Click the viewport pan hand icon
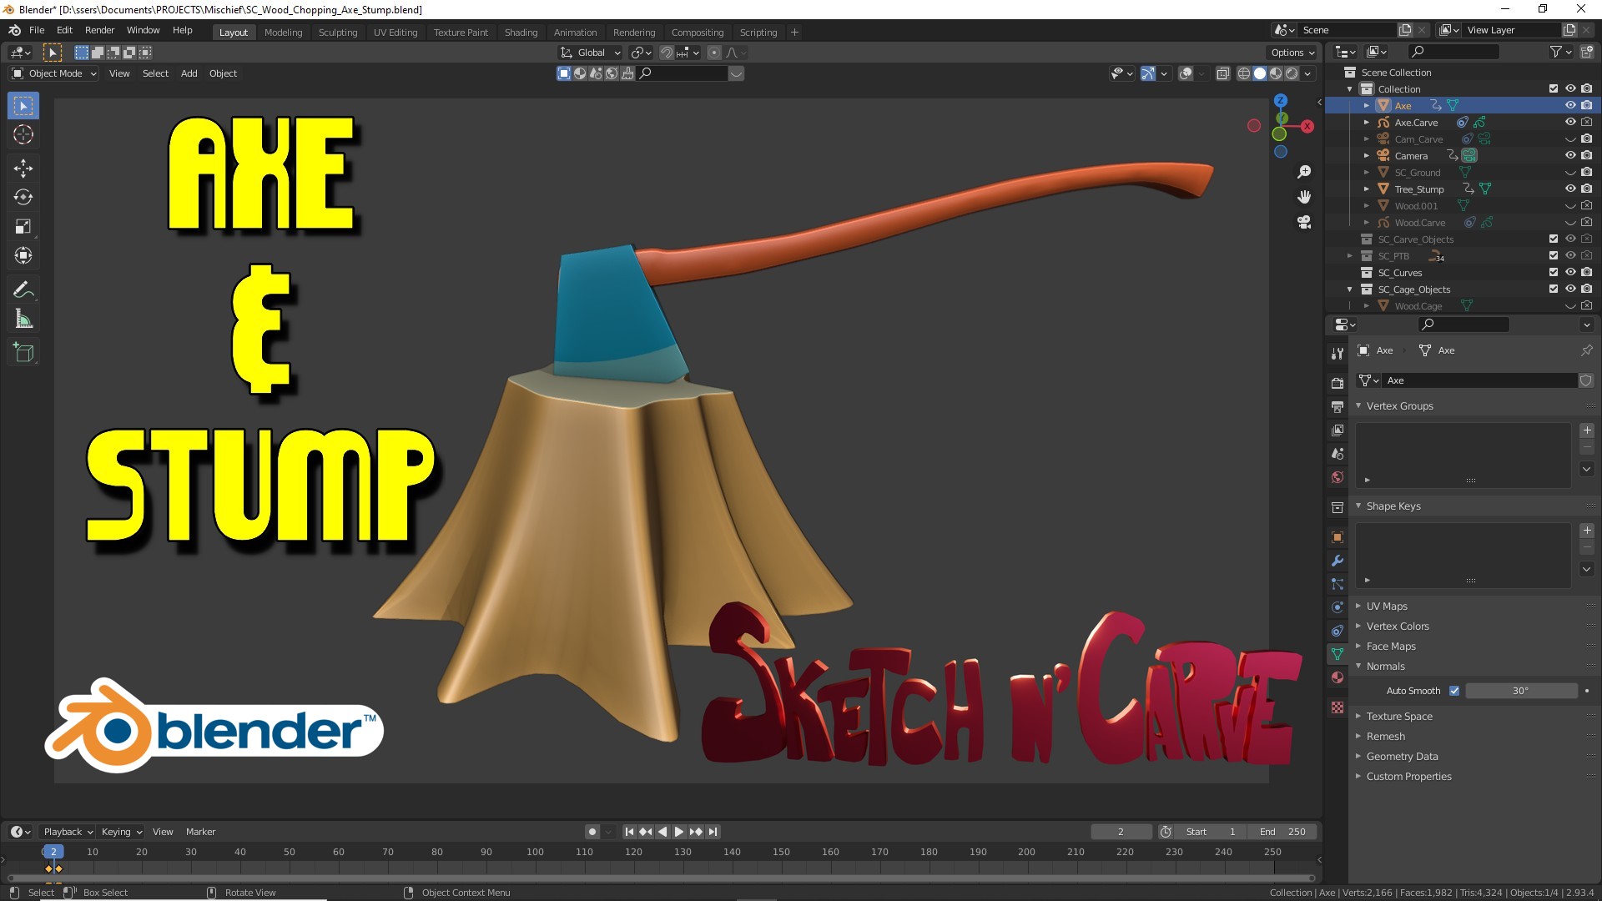 [x=1304, y=197]
